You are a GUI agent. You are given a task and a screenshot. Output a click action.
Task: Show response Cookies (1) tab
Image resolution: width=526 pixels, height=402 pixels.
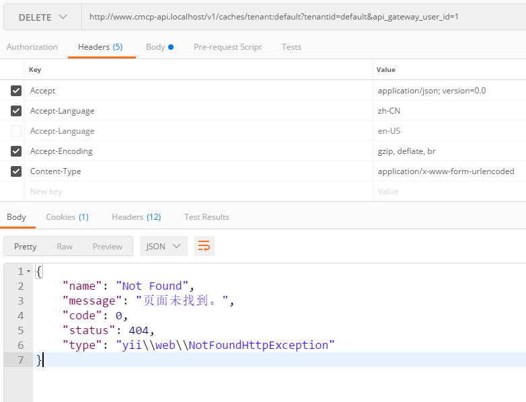[67, 216]
